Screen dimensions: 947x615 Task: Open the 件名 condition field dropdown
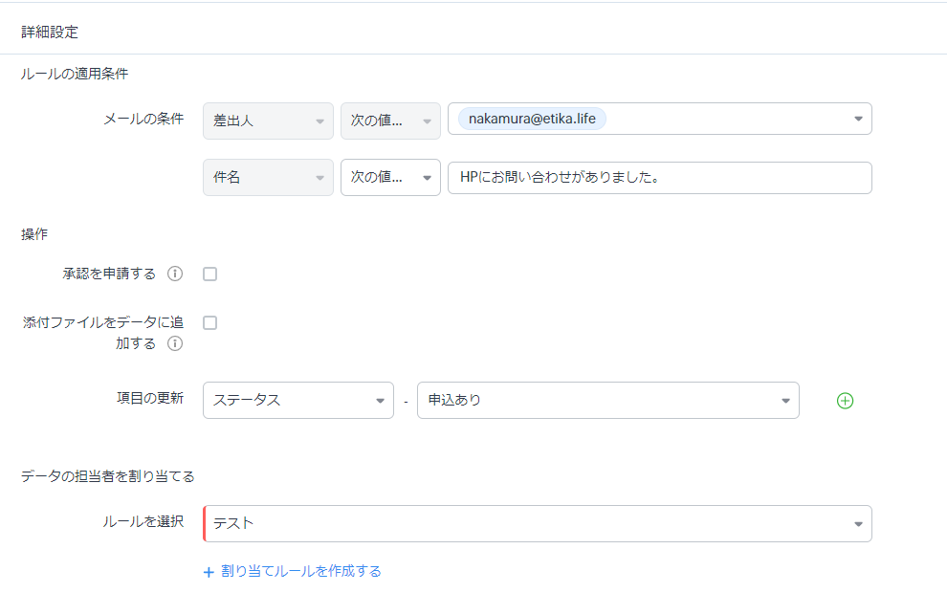pos(268,178)
